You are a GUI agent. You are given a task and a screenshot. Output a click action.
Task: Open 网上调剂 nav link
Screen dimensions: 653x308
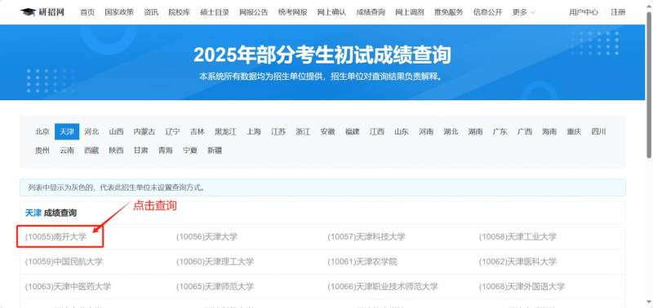pyautogui.click(x=410, y=12)
